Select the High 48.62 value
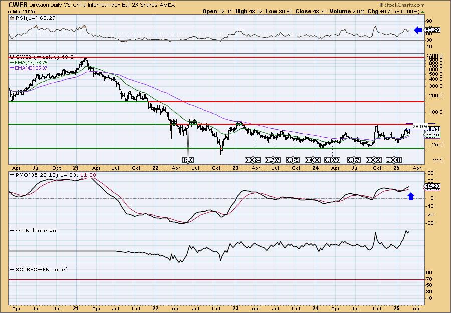The height and width of the screenshot is (313, 451). point(249,11)
